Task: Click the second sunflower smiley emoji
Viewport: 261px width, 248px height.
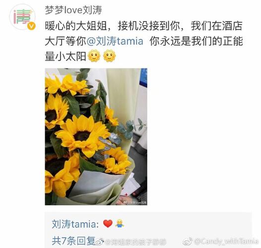Action: [109, 56]
